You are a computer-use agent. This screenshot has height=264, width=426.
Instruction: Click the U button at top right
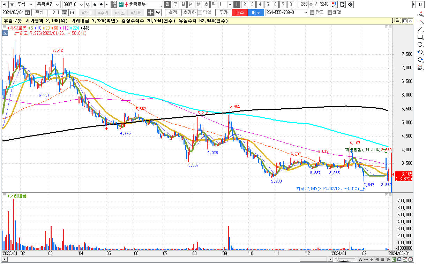coord(420,5)
